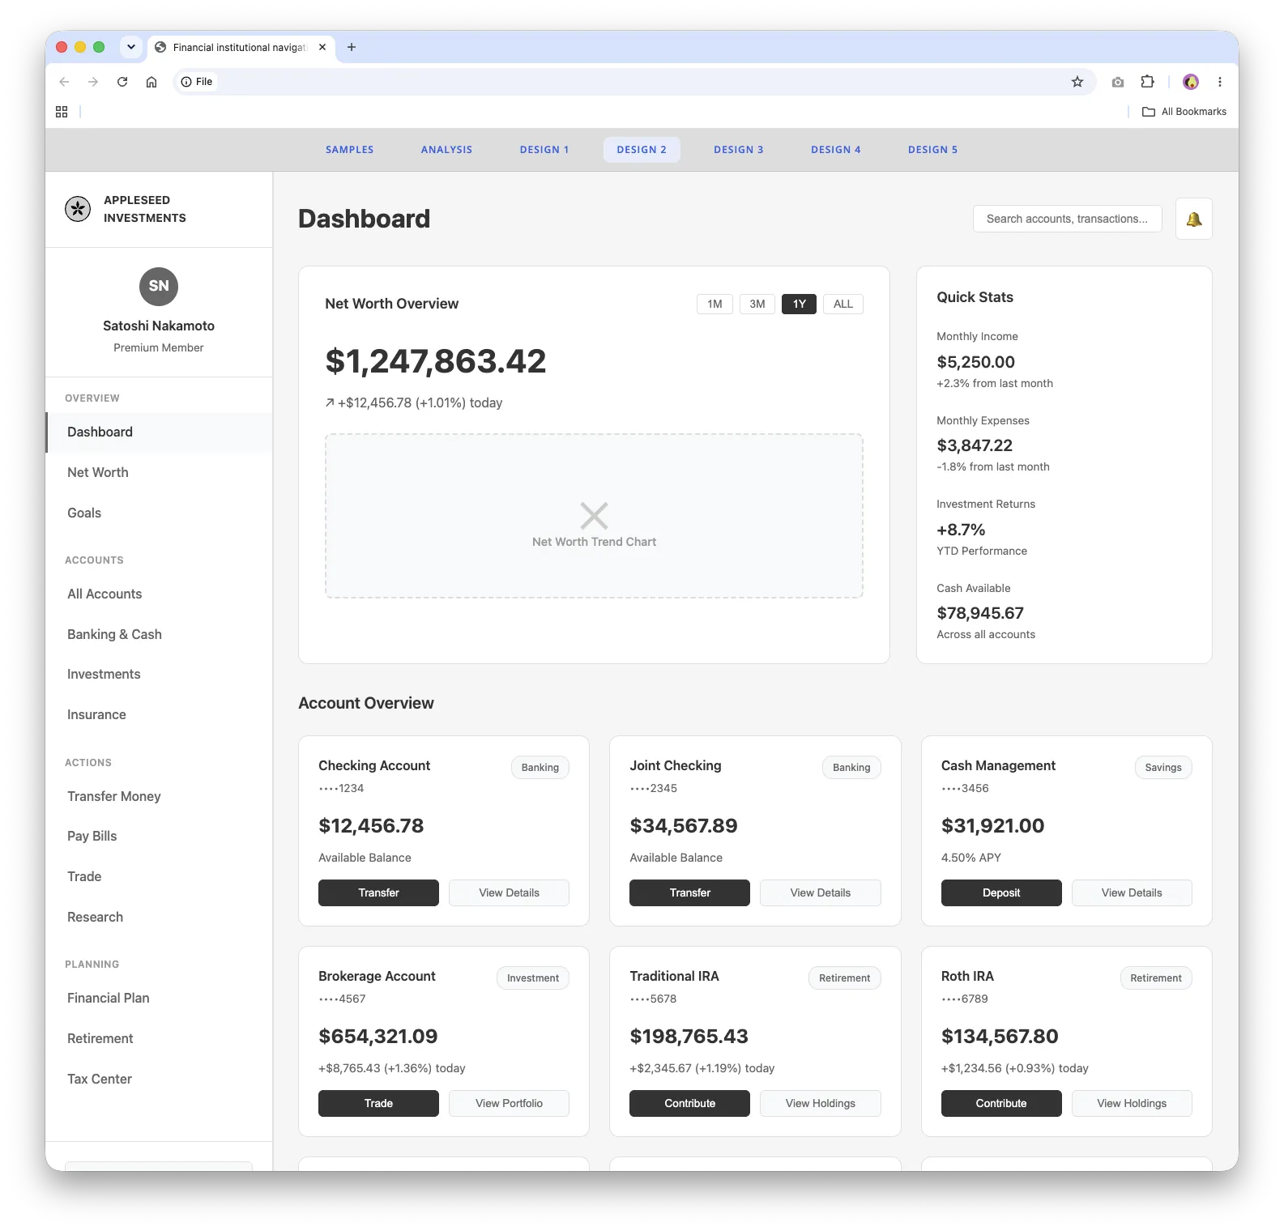Click the SN profile avatar

(x=159, y=286)
